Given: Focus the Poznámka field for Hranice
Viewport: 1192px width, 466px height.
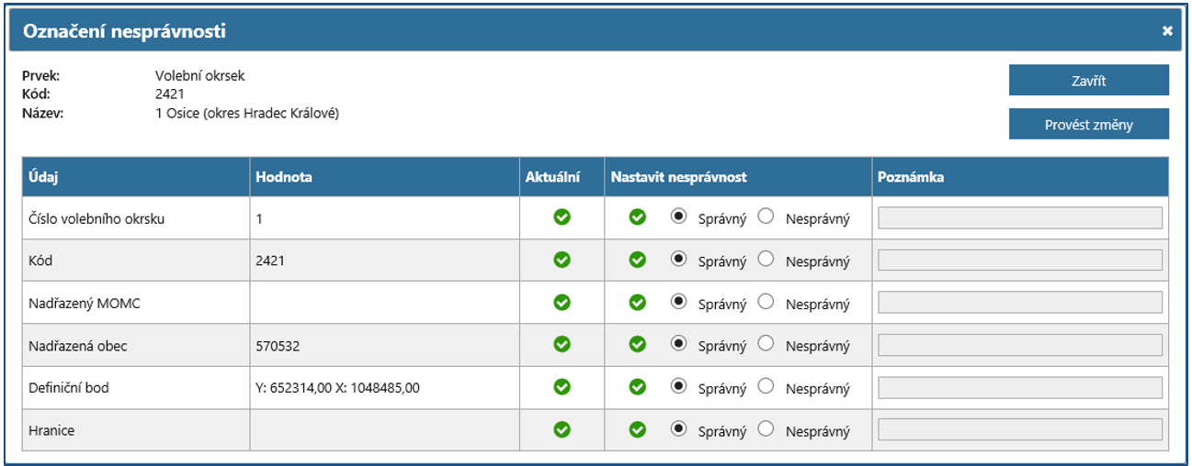Looking at the screenshot, I should [1020, 429].
